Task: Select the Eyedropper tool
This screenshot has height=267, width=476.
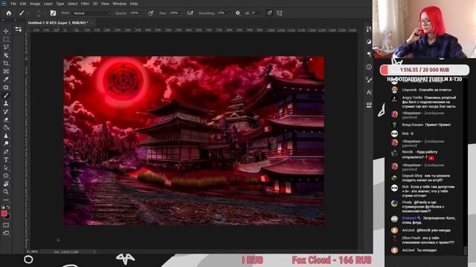Action: 6,79
